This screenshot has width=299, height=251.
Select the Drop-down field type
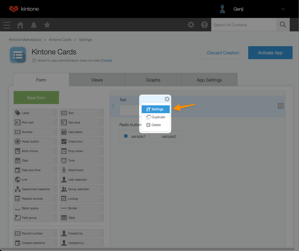click(82, 151)
